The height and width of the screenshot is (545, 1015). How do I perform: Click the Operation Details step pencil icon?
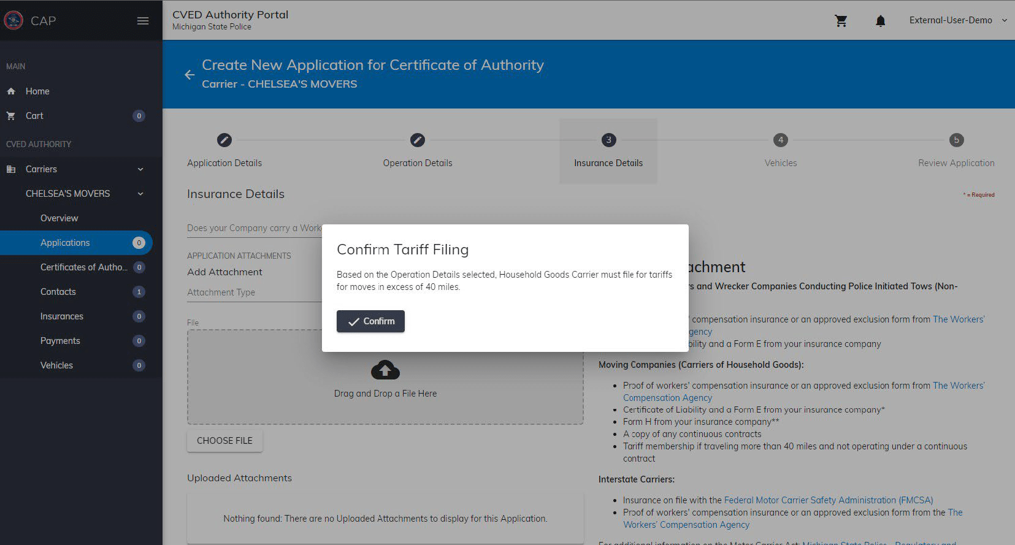(x=418, y=140)
